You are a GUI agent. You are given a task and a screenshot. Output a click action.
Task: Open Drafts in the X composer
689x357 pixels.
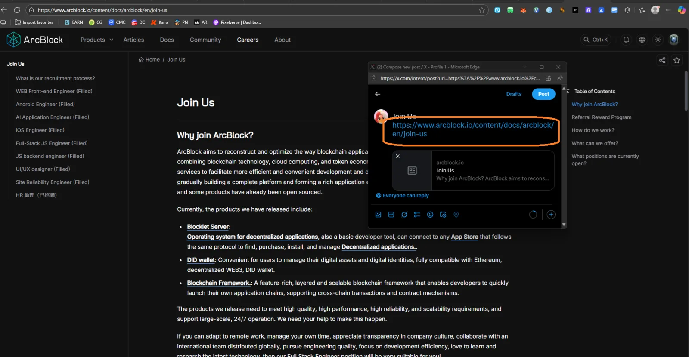[x=514, y=94]
